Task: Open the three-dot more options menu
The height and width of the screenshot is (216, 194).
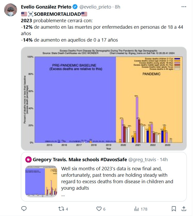Action: tap(184, 7)
